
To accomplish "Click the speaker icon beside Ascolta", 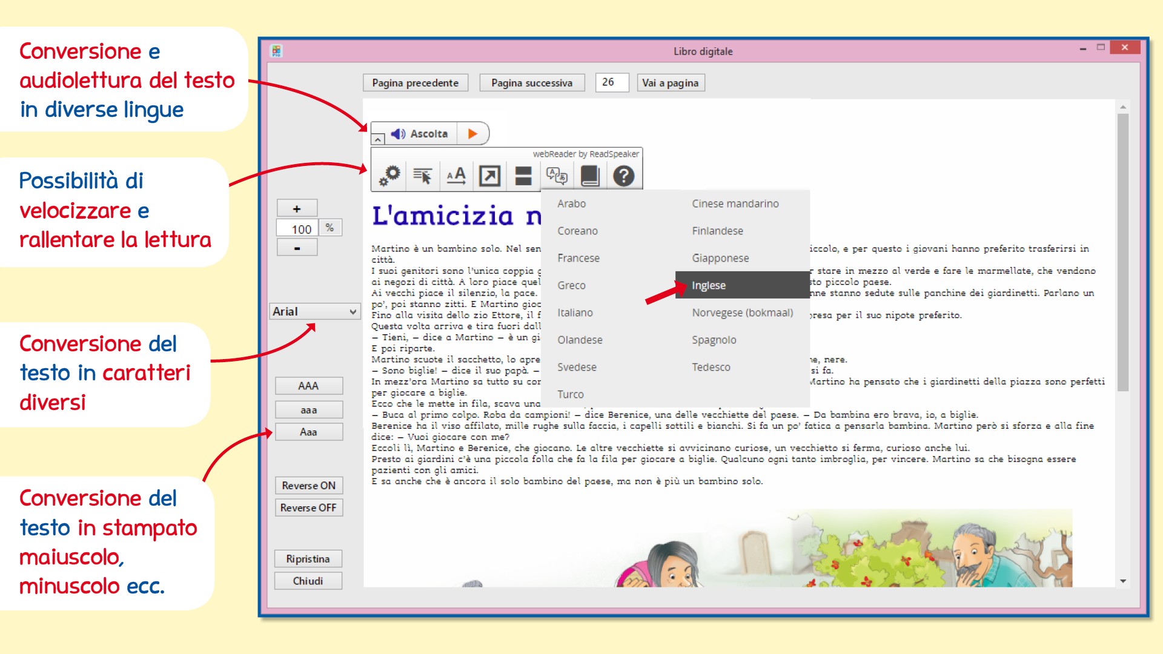I will (x=398, y=134).
